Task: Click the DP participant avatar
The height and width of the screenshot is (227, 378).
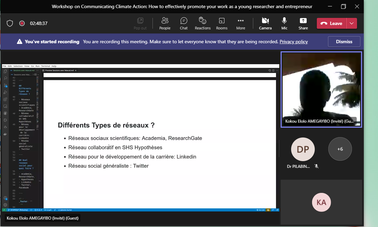Action: point(303,149)
